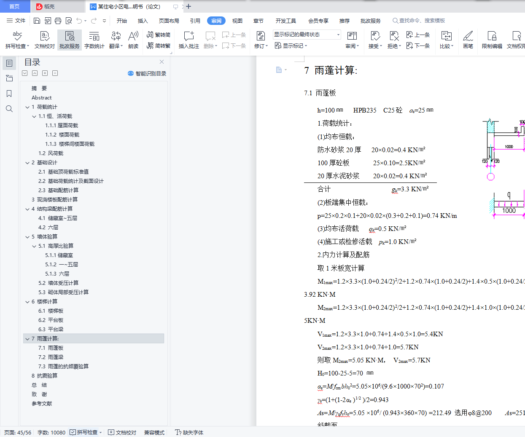Click 插入批注 to insert a comment
The height and width of the screenshot is (437, 525).
click(x=189, y=40)
